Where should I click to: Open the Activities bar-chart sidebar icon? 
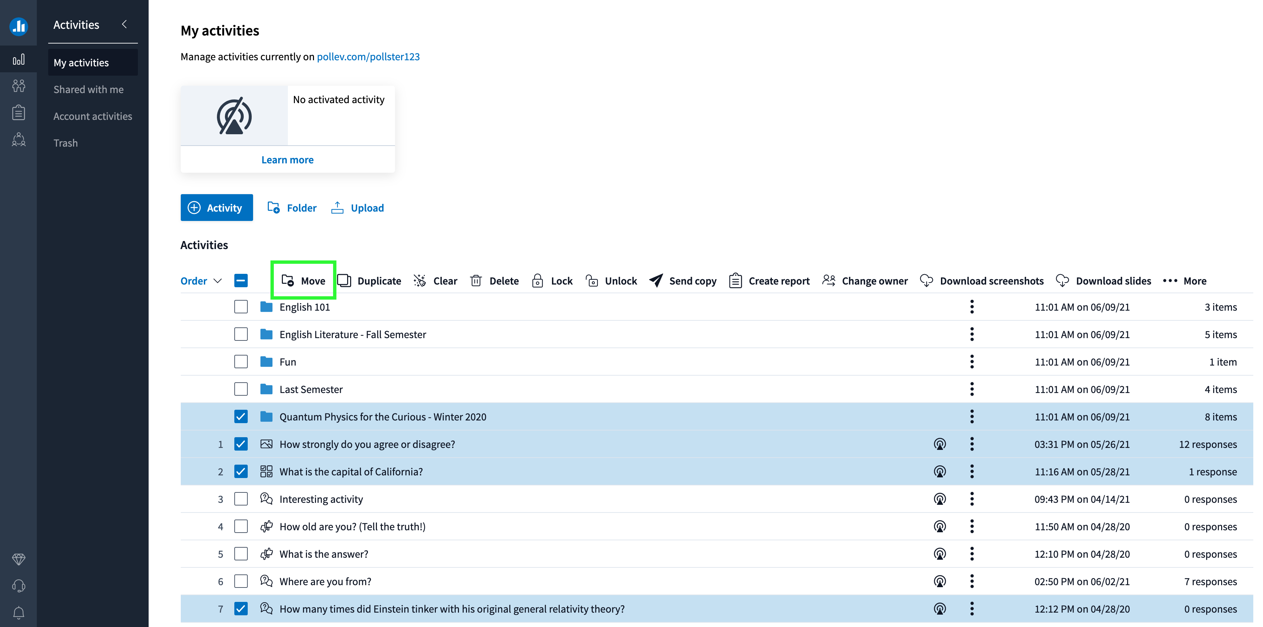point(19,60)
